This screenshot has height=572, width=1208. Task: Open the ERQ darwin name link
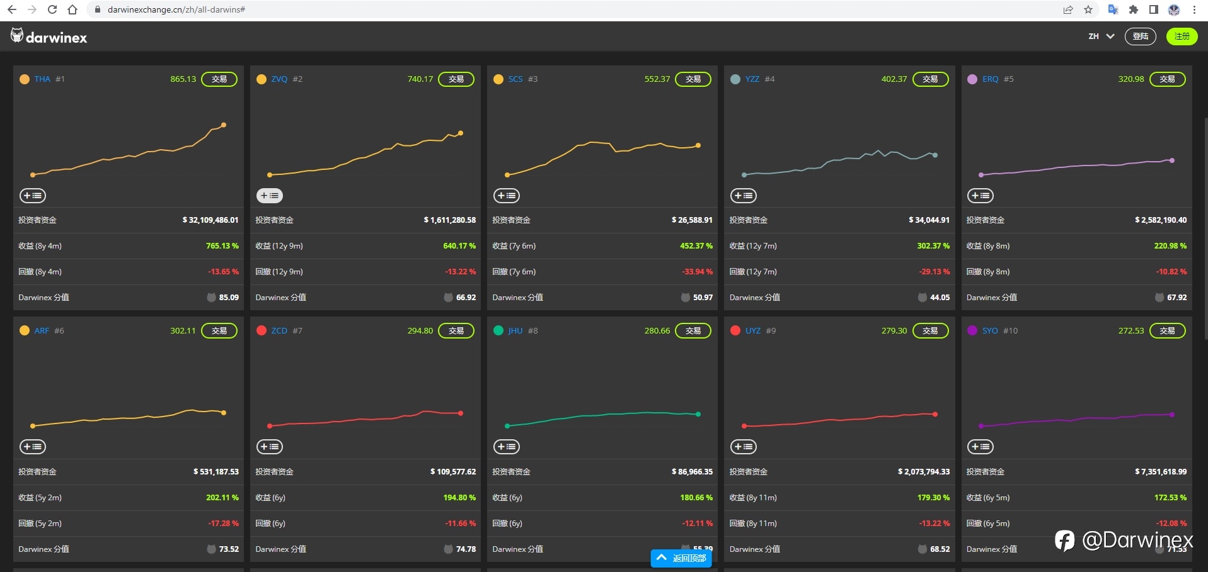tap(990, 79)
